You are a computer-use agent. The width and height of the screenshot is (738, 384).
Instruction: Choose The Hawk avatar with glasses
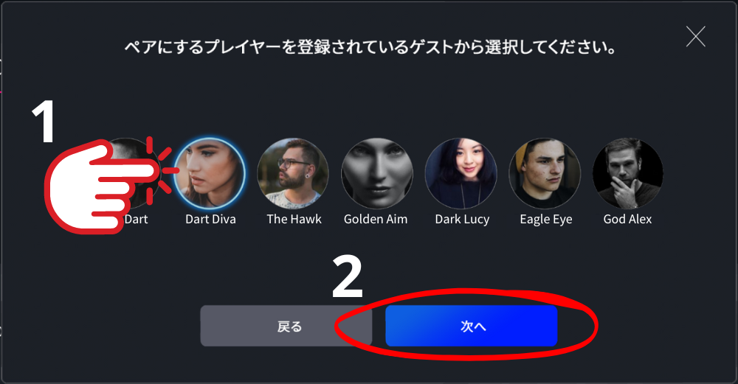click(293, 173)
